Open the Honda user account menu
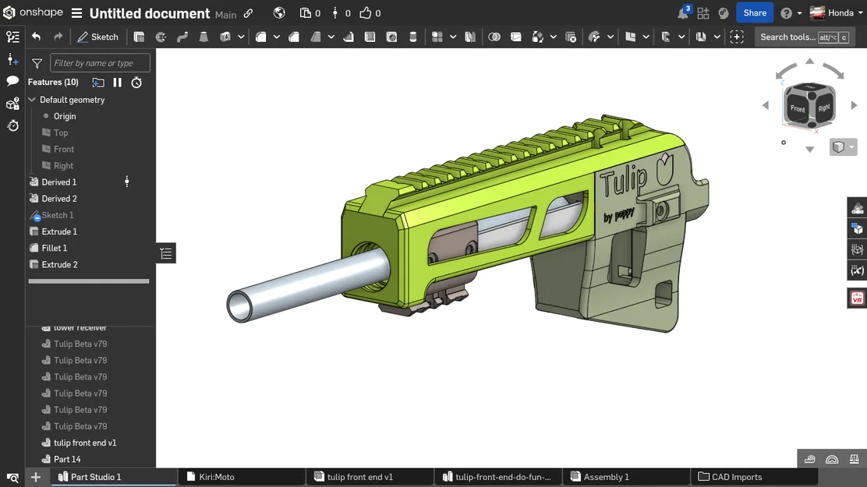The height and width of the screenshot is (487, 867). point(836,13)
